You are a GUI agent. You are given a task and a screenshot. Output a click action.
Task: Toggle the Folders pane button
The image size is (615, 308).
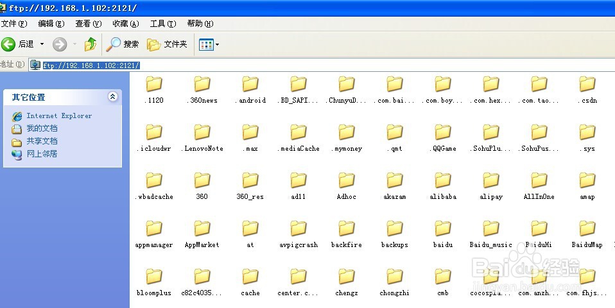[x=167, y=44]
